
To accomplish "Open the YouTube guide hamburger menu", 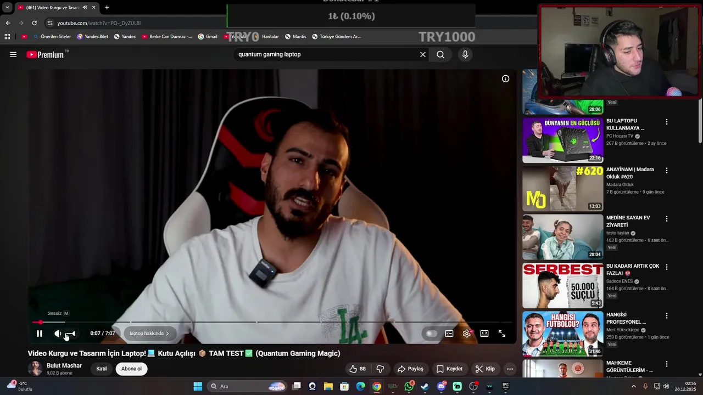I will coord(13,54).
